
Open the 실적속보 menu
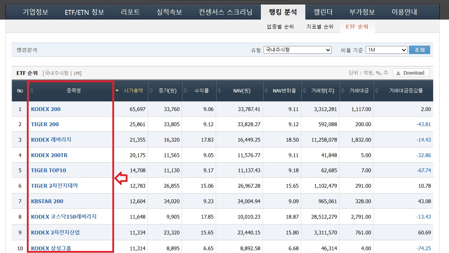coord(169,12)
